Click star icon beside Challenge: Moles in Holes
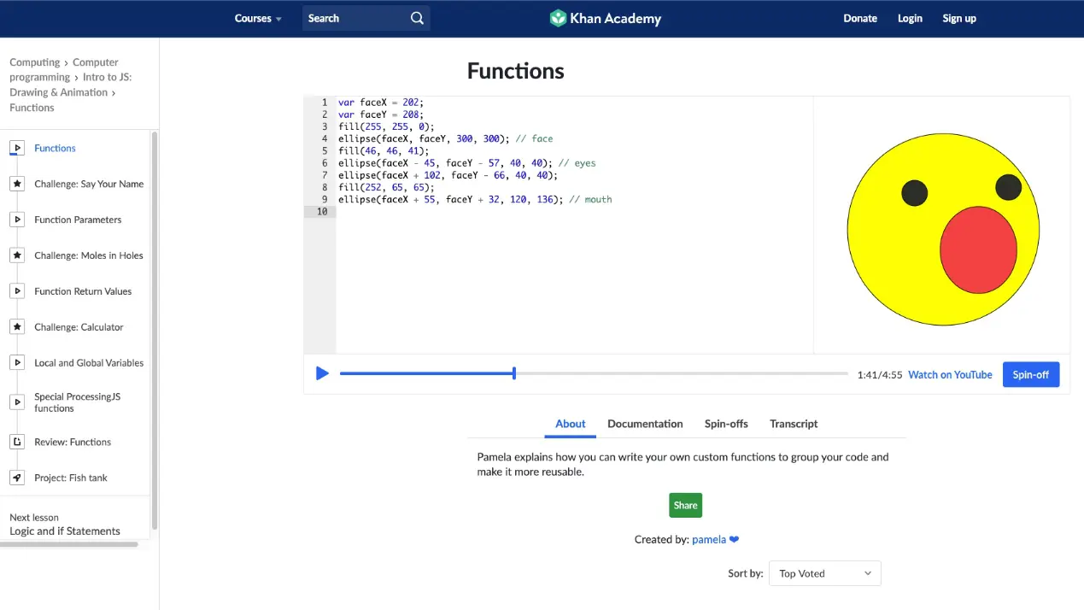The image size is (1084, 610). (17, 255)
